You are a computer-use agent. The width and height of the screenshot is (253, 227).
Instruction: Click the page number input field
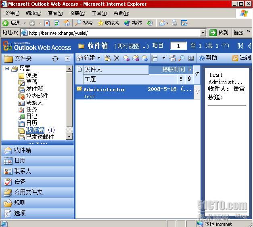click(178, 46)
